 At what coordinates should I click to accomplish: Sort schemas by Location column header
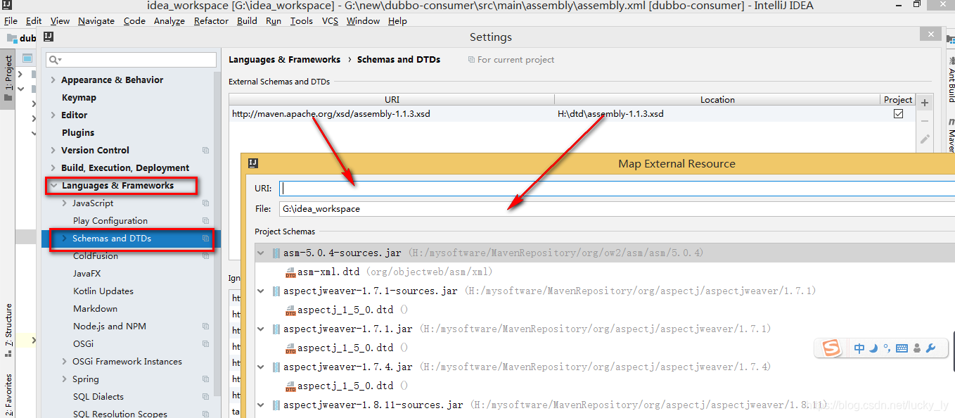click(x=717, y=100)
